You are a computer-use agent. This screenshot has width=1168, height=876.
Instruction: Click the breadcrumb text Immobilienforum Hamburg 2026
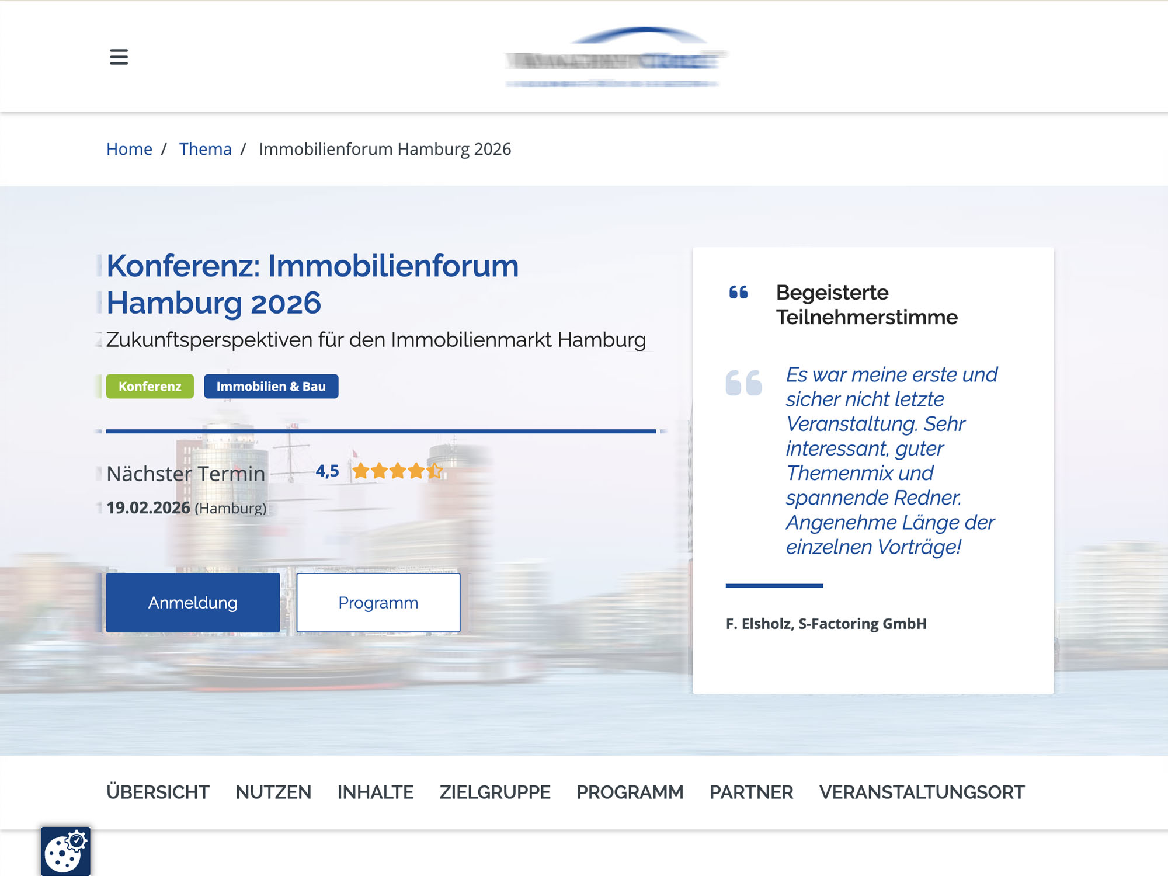coord(385,149)
